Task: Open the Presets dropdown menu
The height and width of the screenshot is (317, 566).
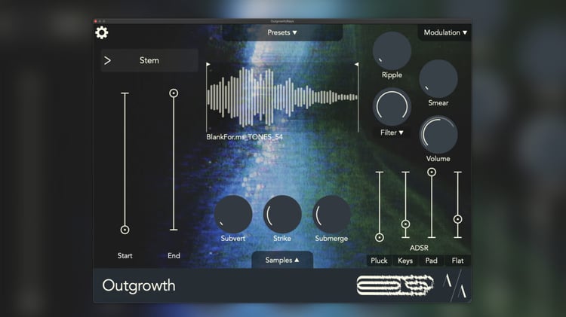Action: point(282,32)
